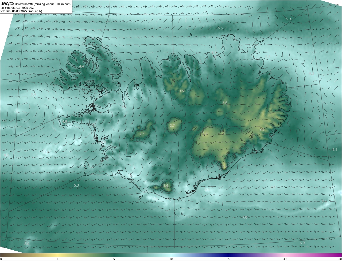
Task: Click the 8.0 value in the southwest sea
Action: click(27, 244)
